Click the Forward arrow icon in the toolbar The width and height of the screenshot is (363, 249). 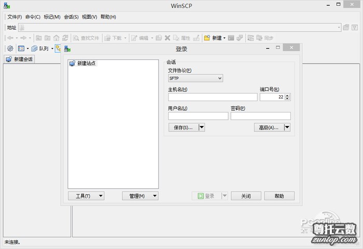[23, 38]
